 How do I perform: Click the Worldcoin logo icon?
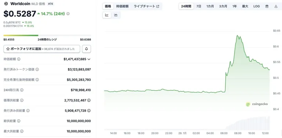point(6,4)
